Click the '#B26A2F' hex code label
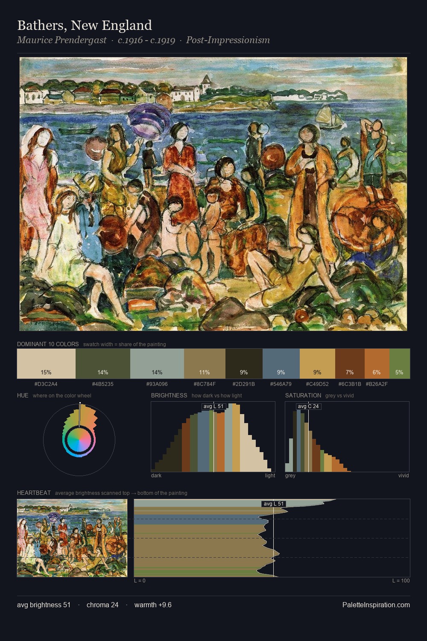Screen dimensions: 427x641 377,384
